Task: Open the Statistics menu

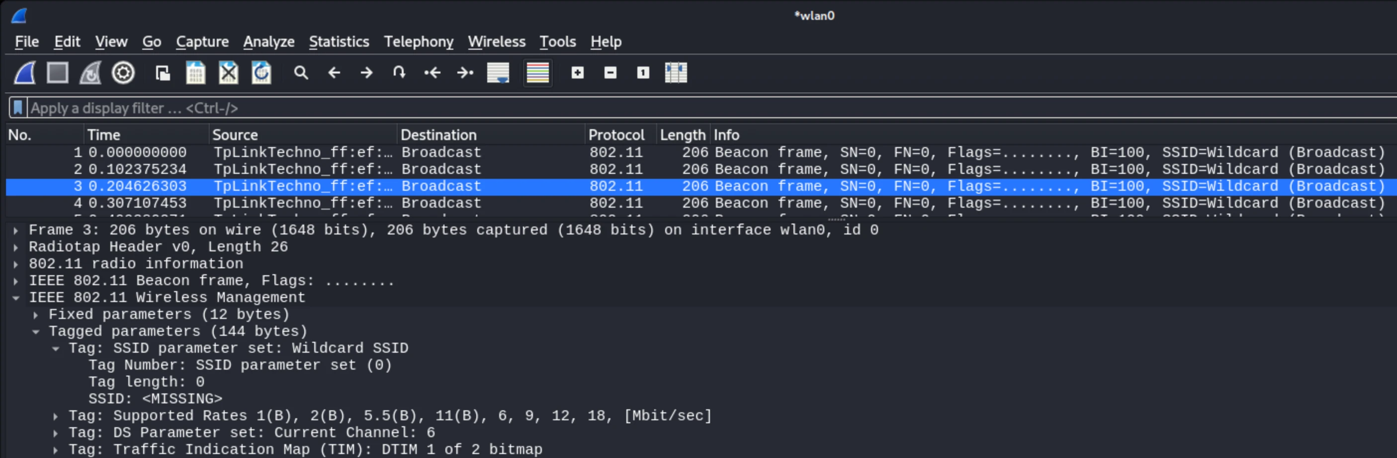Action: 339,42
